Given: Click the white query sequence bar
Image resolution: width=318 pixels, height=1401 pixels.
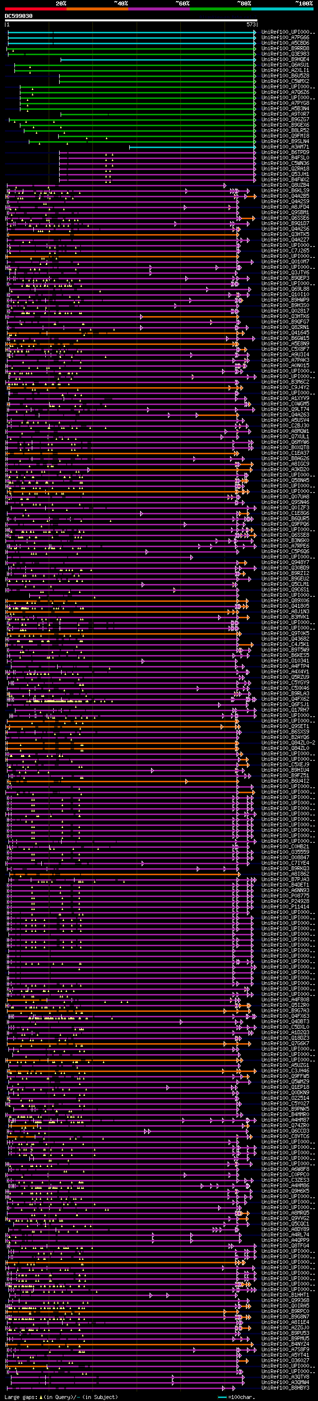Looking at the screenshot, I should [x=131, y=21].
